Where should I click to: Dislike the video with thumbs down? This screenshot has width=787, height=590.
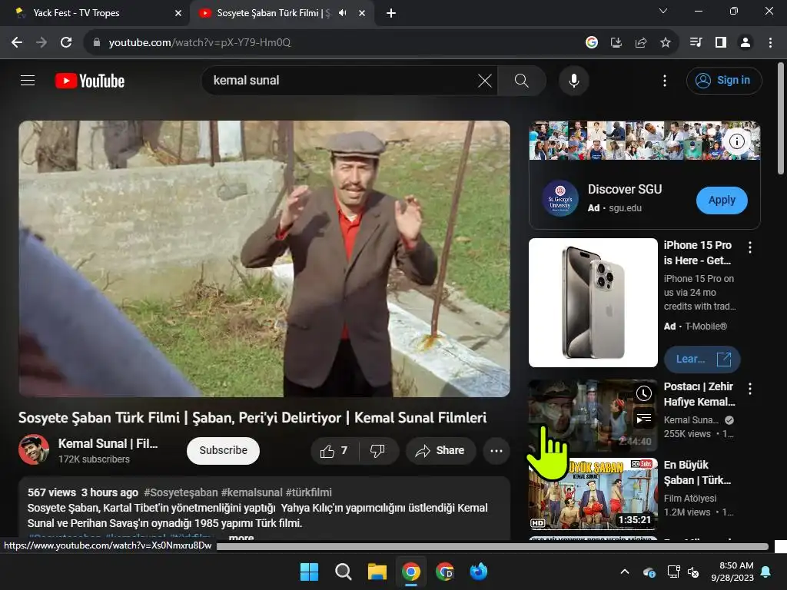377,451
